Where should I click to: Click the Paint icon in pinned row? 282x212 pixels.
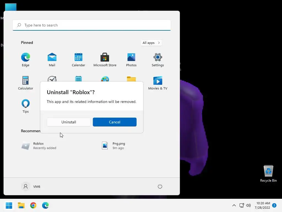coord(105,79)
